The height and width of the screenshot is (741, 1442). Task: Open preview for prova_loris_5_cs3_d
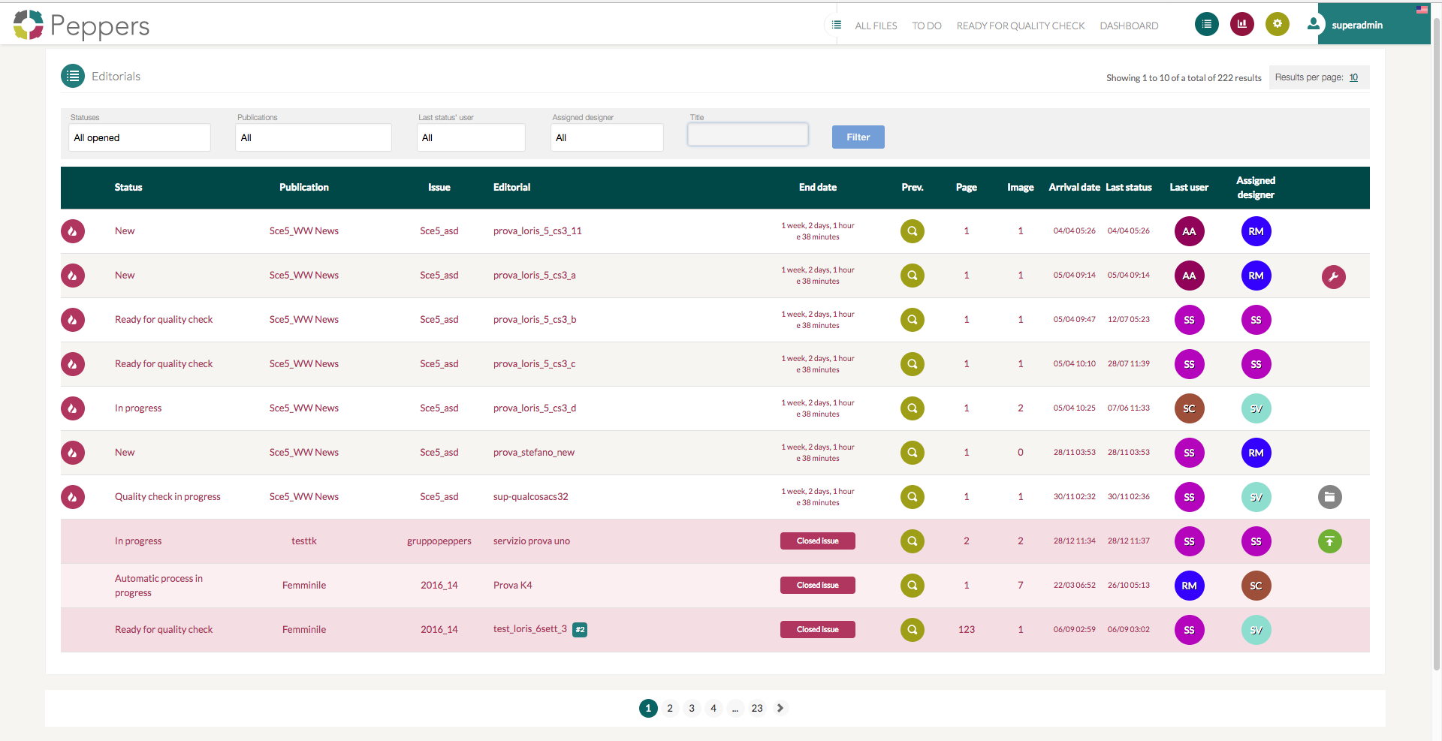pyautogui.click(x=912, y=408)
